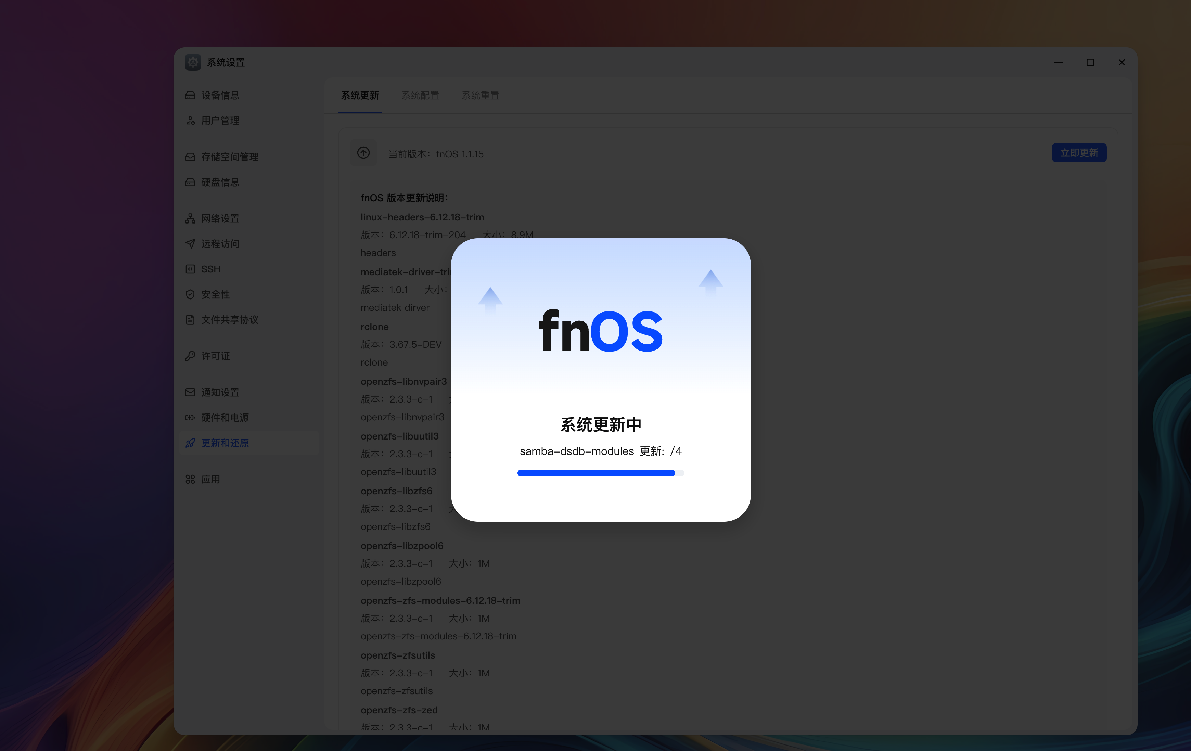Open 用户管理 user management
1191x751 pixels.
point(220,120)
